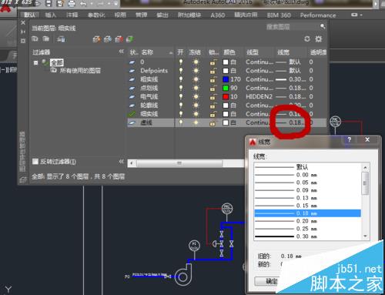385x295 pixels.
Task: Close the layer properties palette
Action: coord(23,22)
